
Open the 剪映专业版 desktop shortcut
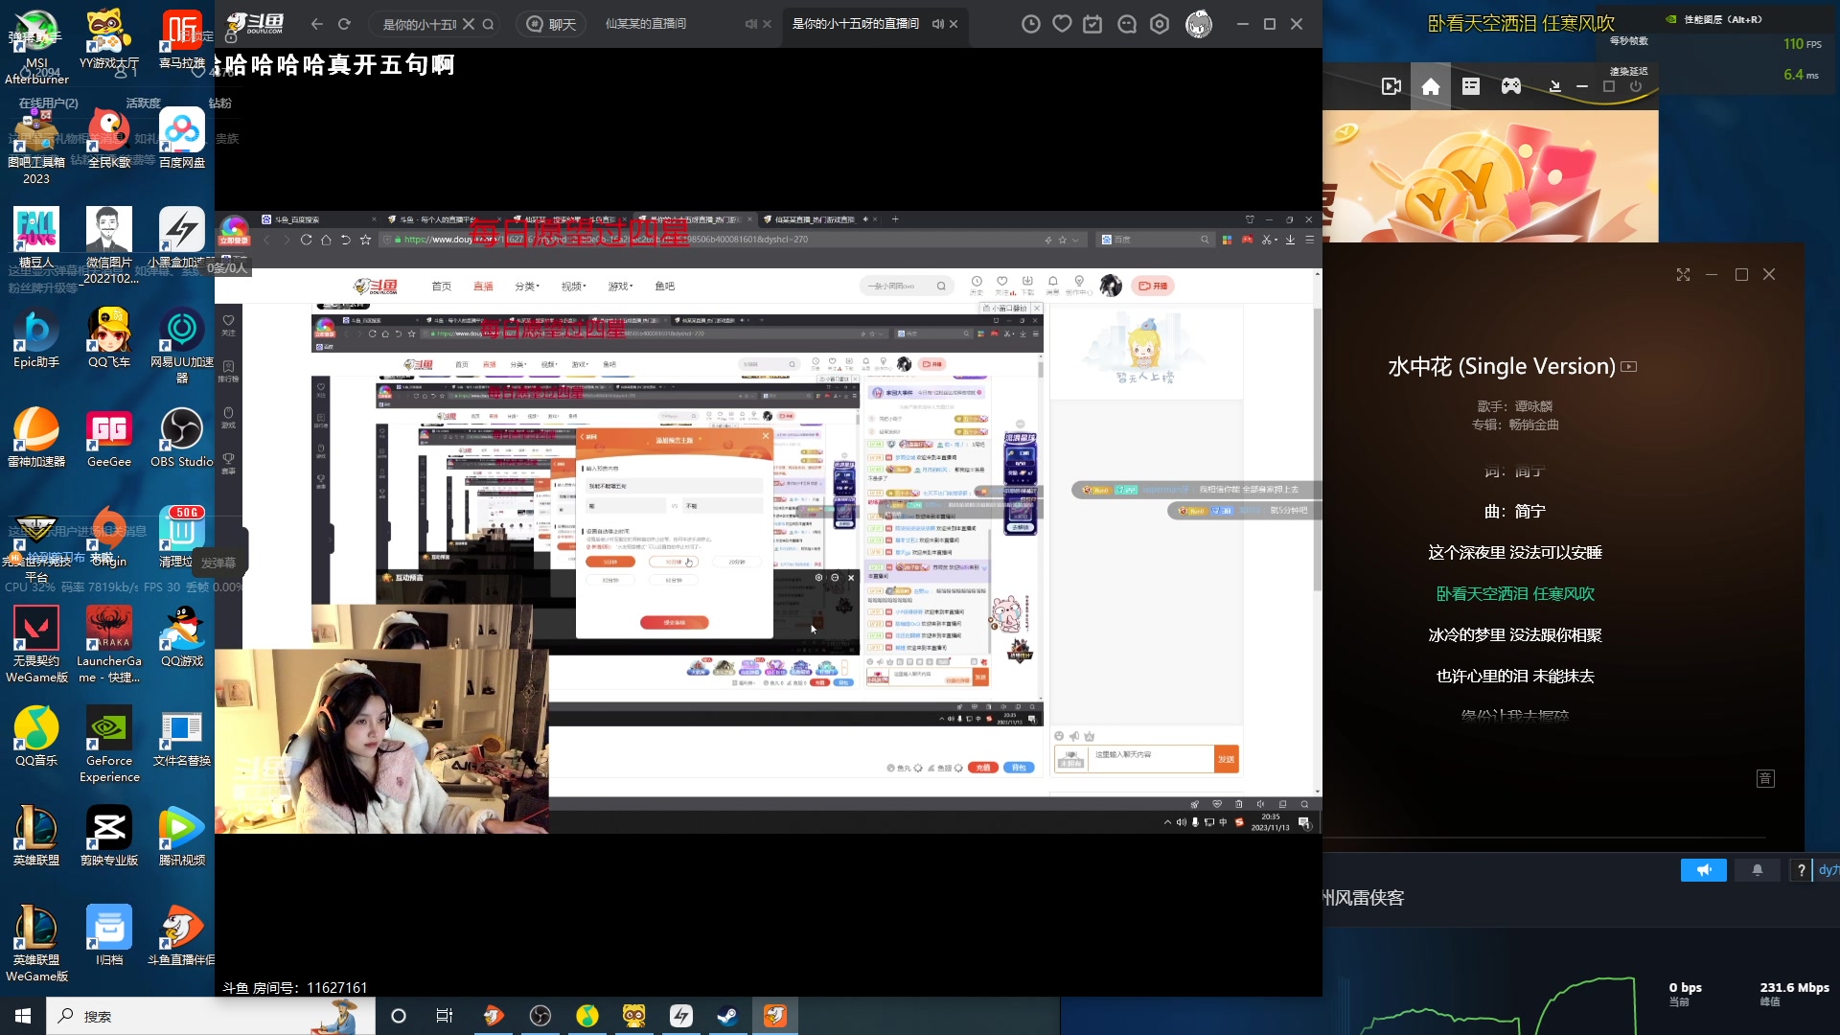tap(109, 837)
